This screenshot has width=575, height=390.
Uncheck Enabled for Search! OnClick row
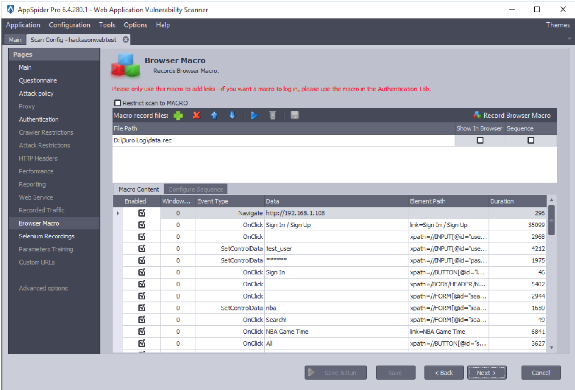(142, 320)
